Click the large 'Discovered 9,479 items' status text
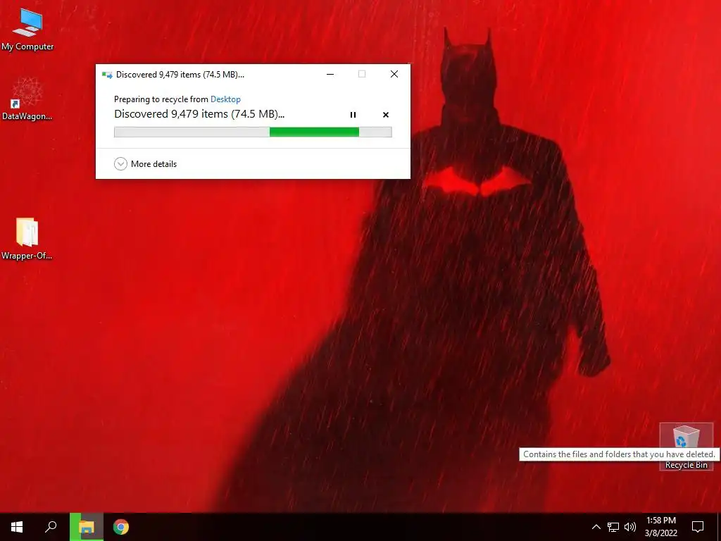 point(199,114)
